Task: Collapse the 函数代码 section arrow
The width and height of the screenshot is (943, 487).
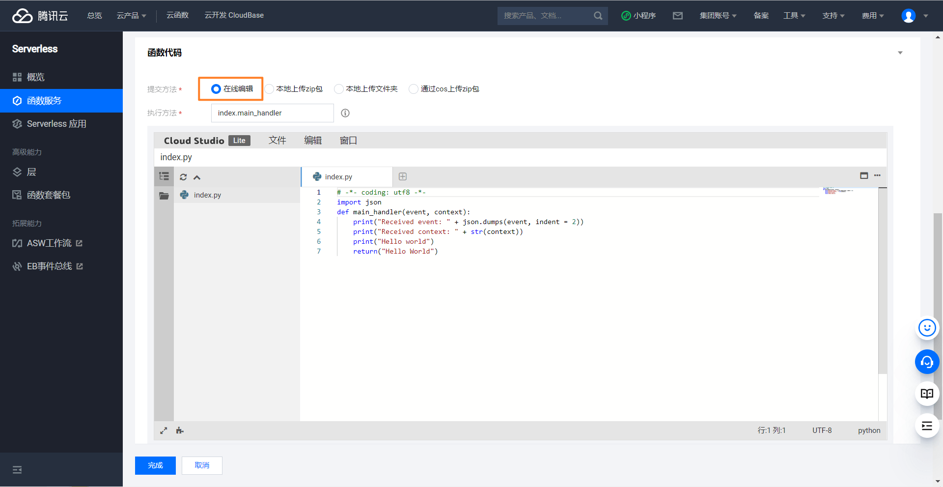Action: 900,53
